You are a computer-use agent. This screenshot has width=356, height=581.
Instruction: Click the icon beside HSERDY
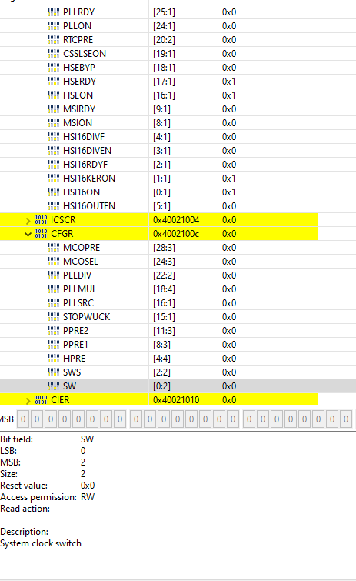(53, 82)
